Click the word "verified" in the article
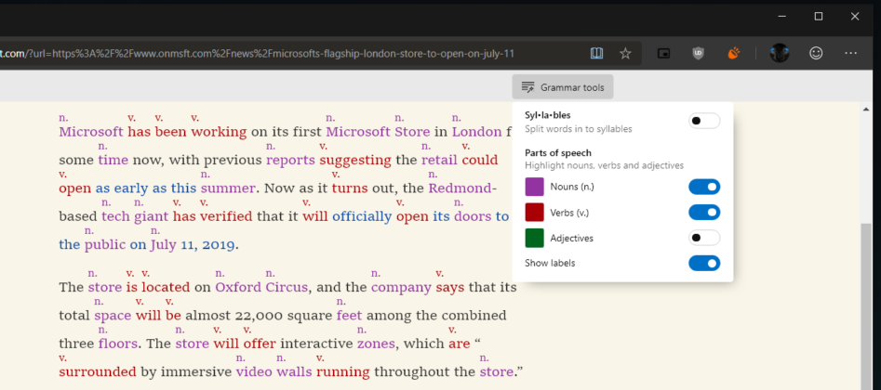Viewport: 881px width, 390px height. 226,216
